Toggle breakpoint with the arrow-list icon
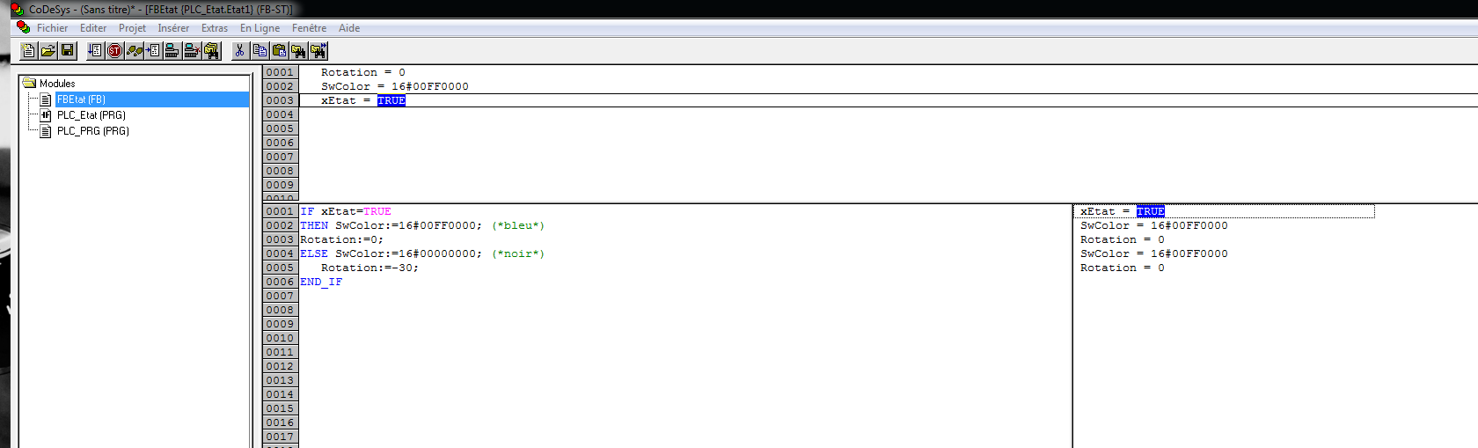The image size is (1478, 448). tap(153, 50)
